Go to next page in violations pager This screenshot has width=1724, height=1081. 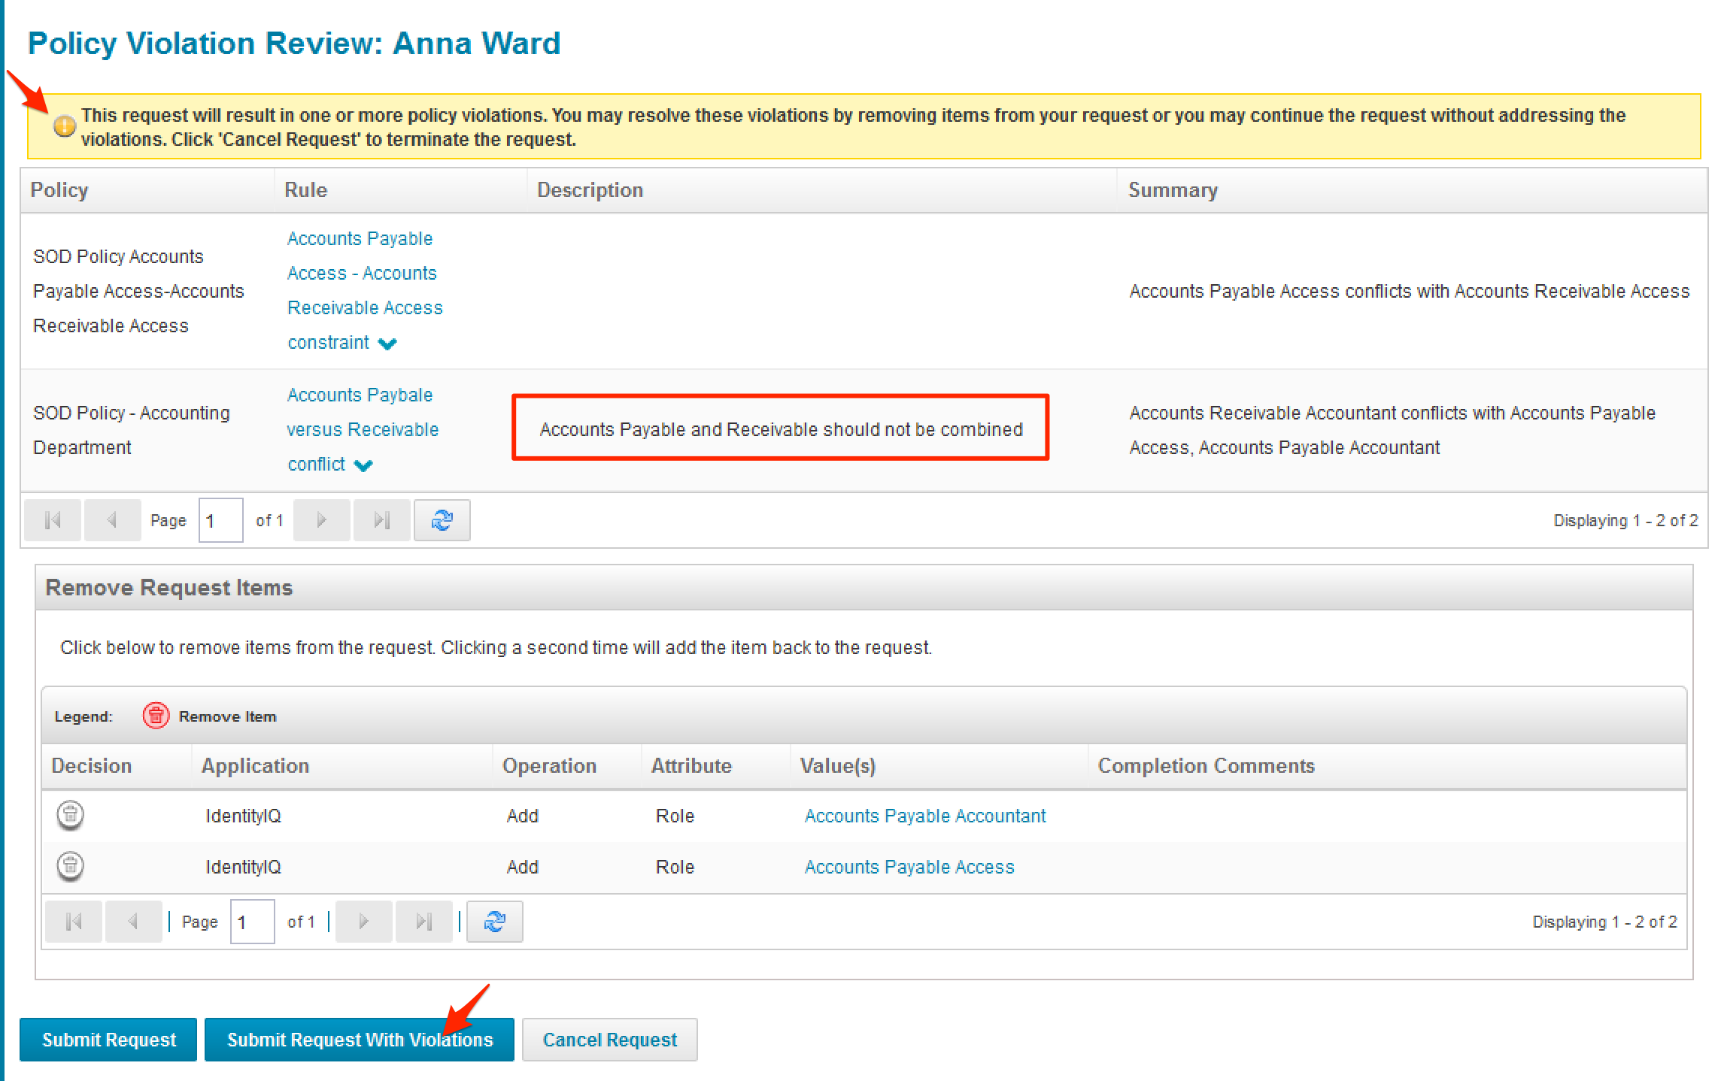tap(322, 520)
